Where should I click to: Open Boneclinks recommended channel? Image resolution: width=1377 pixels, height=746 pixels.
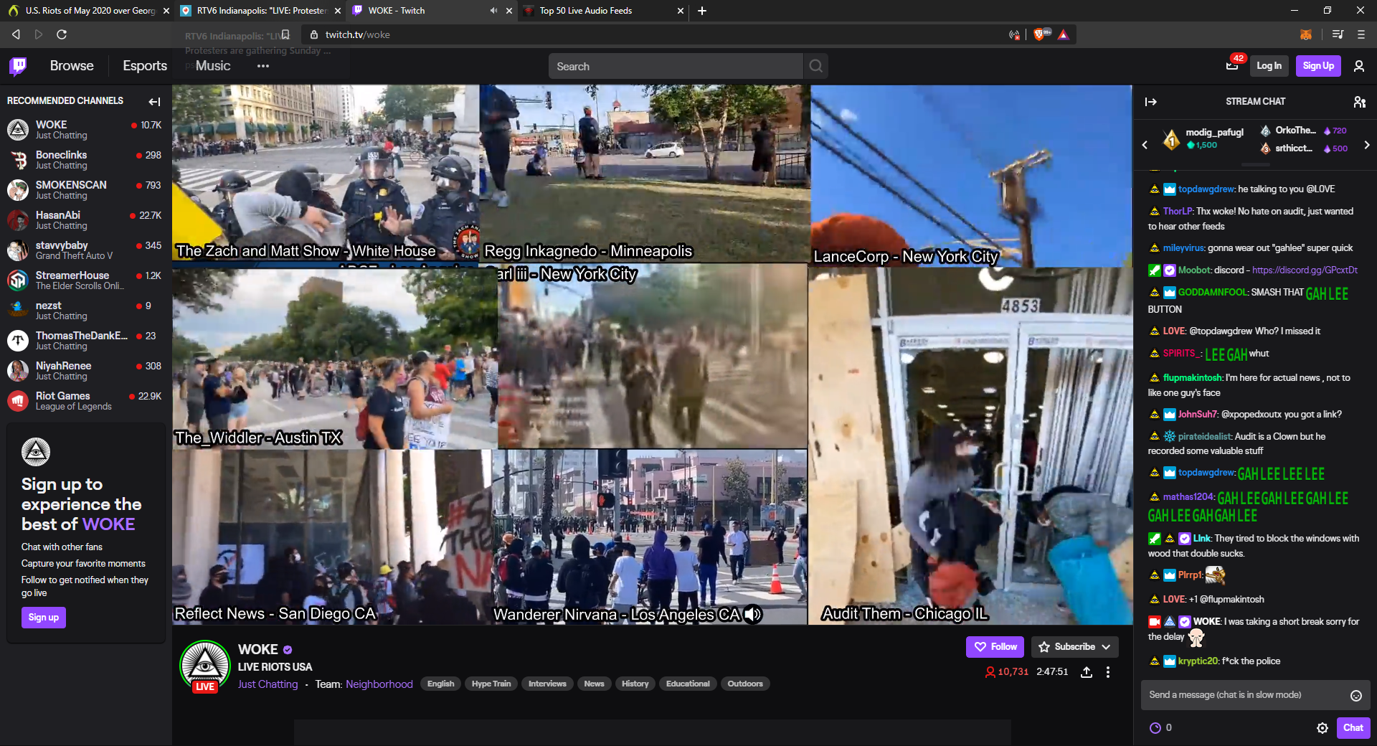85,160
